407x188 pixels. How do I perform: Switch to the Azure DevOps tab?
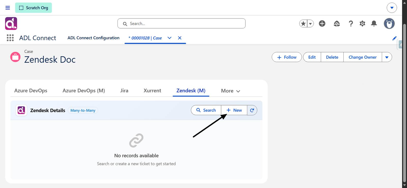[31, 91]
